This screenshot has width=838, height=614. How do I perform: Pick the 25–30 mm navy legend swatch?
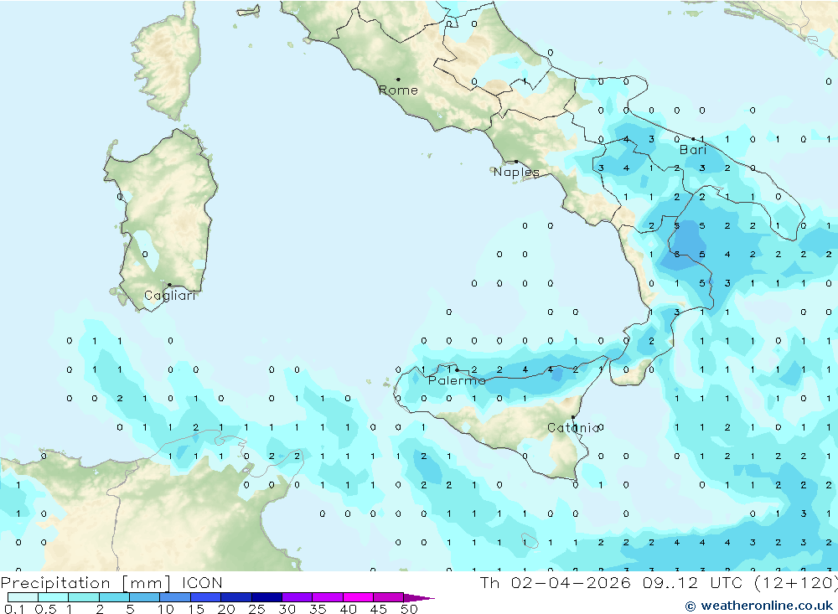tap(266, 597)
